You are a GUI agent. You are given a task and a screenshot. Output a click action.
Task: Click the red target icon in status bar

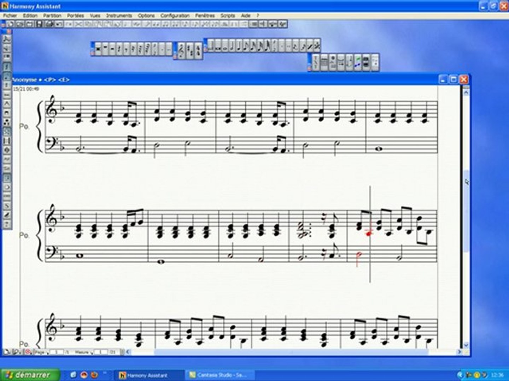point(28,352)
